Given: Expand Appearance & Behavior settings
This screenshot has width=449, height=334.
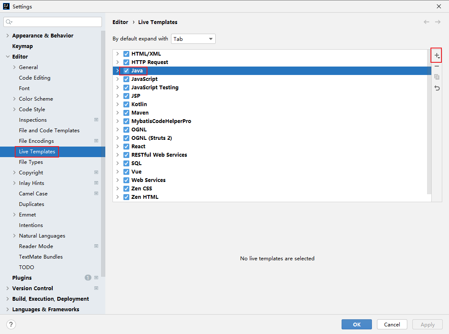Looking at the screenshot, I should pyautogui.click(x=8, y=35).
